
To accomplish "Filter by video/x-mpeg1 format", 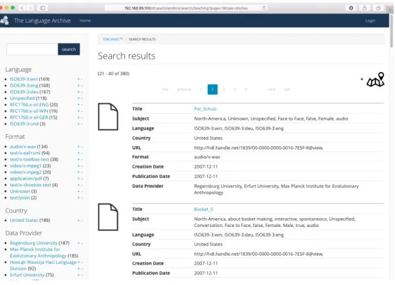I will click(25, 166).
